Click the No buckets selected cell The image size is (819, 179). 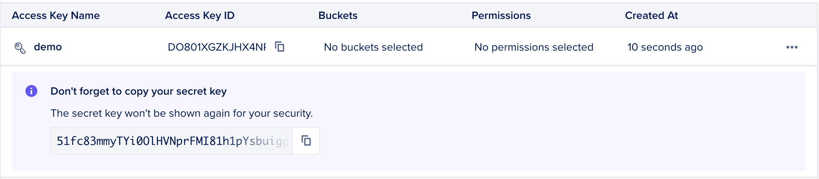point(373,47)
